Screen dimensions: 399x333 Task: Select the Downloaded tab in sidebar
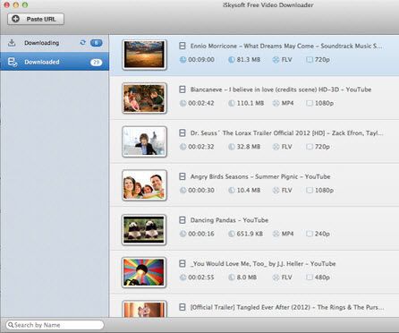55,62
